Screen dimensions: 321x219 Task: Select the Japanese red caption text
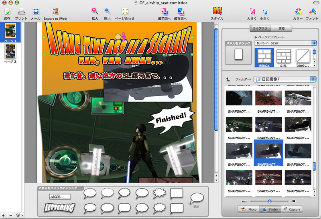[x=118, y=76]
